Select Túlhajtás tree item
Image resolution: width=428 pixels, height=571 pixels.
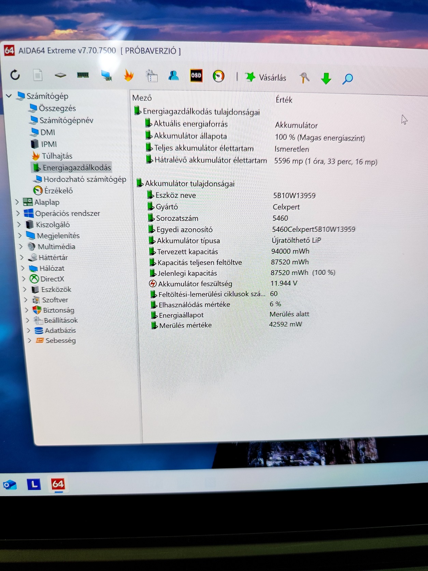[52, 156]
